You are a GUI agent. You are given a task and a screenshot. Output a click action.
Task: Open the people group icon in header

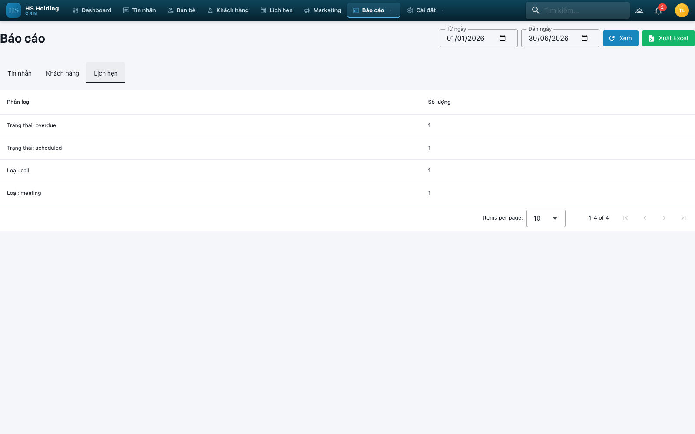tap(639, 10)
